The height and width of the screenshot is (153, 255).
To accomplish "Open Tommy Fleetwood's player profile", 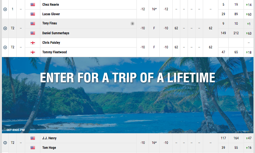I will pyautogui.click(x=55, y=52).
